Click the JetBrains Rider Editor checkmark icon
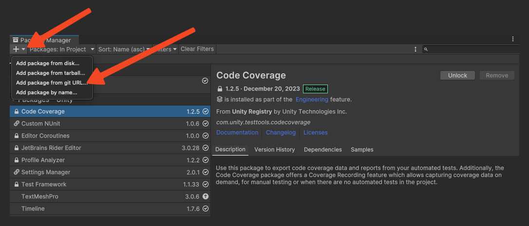529x226 pixels. click(206, 148)
